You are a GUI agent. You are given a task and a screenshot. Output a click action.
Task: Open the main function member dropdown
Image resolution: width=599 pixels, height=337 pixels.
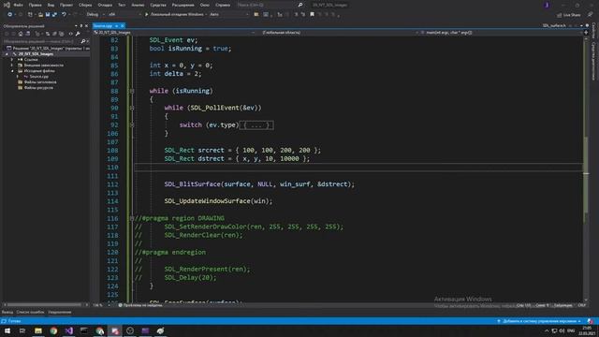(x=501, y=33)
